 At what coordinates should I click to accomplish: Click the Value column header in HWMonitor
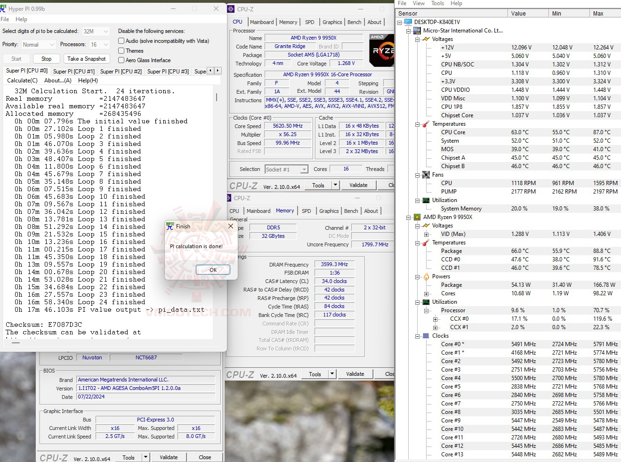pyautogui.click(x=528, y=14)
